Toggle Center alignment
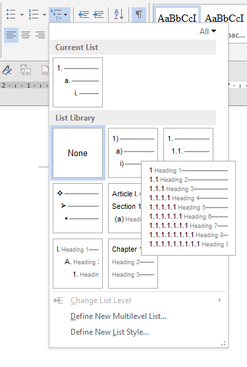Screen dimensions: 247x367 click(26, 35)
